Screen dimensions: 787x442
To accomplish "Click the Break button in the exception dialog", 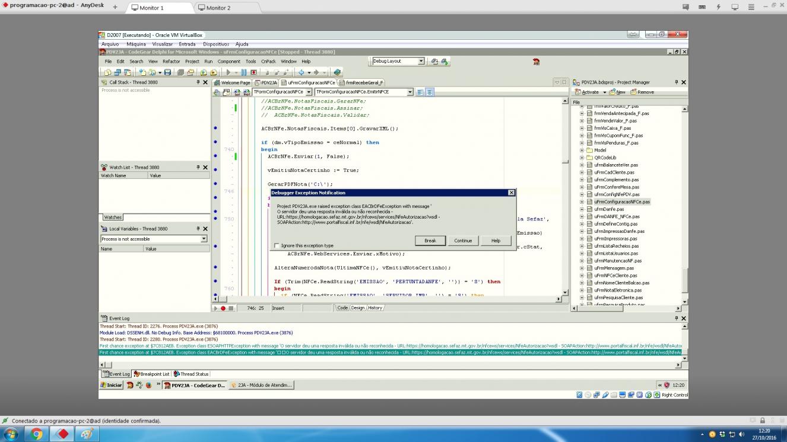I will (430, 241).
